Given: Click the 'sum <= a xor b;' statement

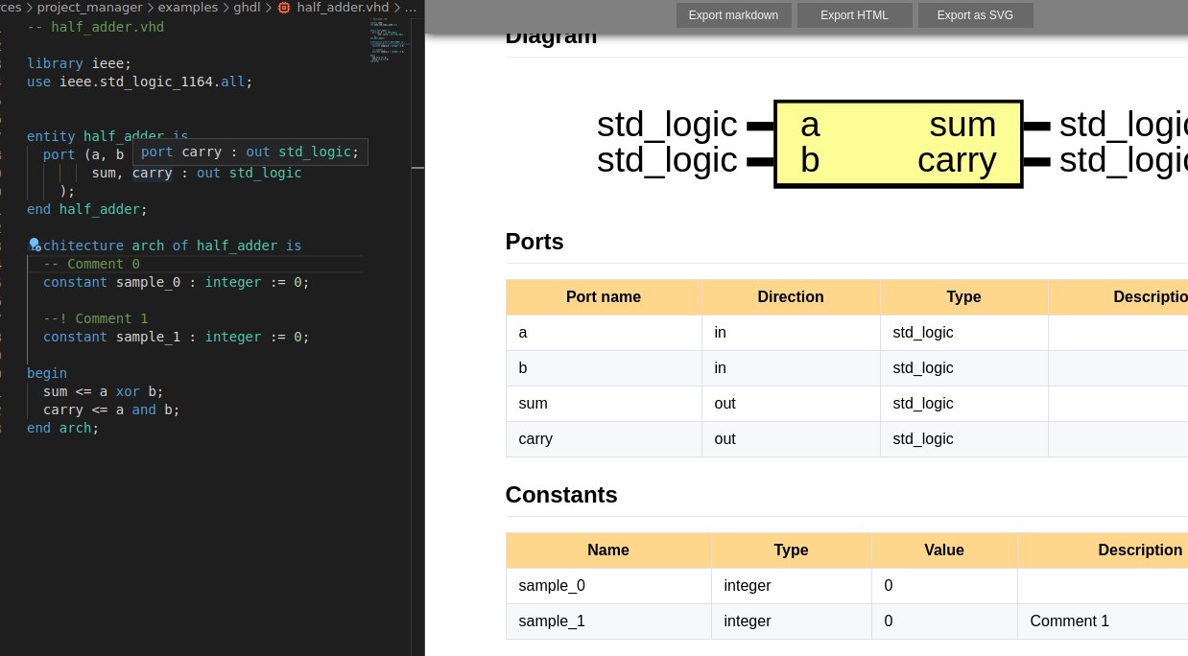Looking at the screenshot, I should click(x=104, y=391).
